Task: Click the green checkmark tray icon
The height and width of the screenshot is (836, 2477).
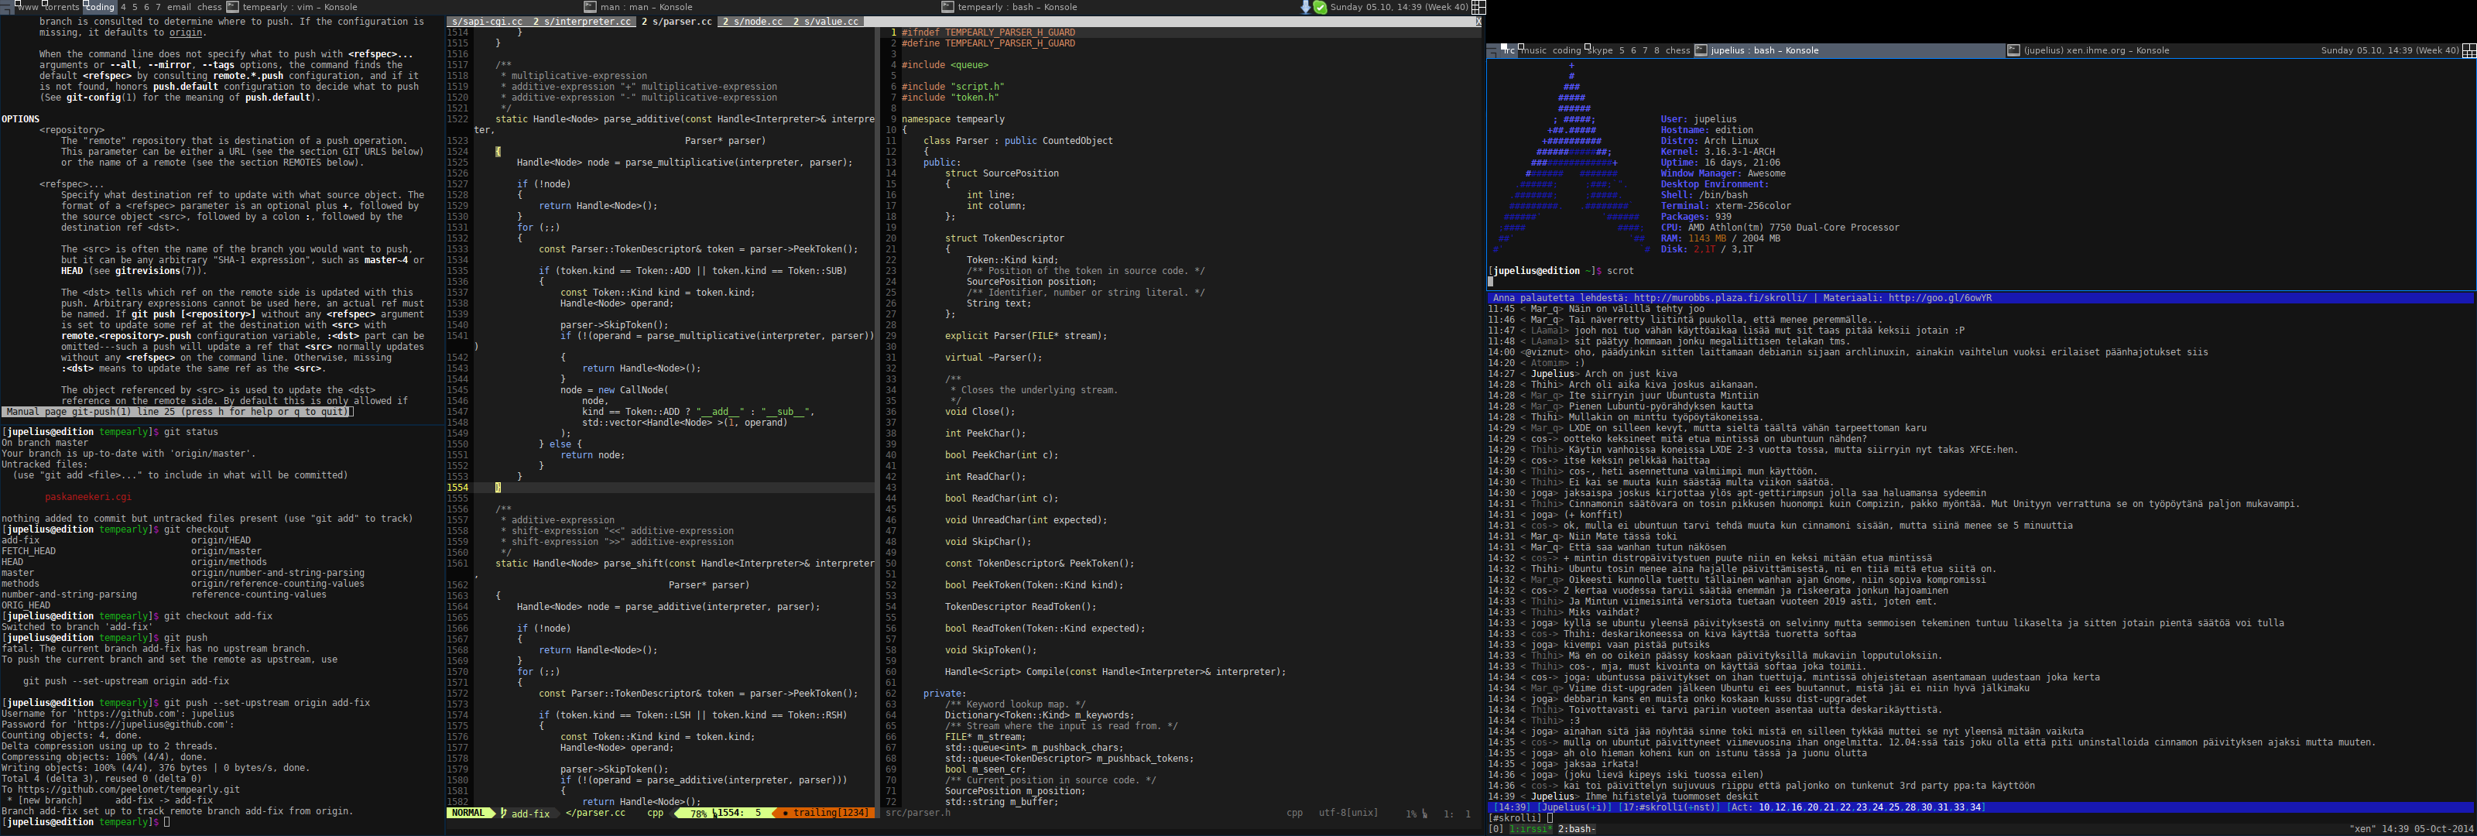Action: (1321, 7)
